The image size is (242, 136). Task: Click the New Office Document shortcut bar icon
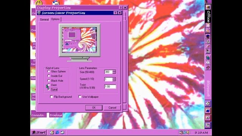click(x=208, y=25)
